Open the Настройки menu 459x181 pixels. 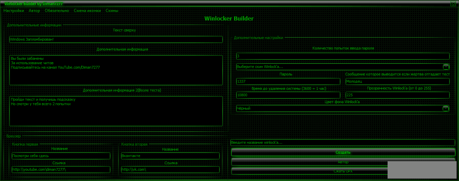14,11
